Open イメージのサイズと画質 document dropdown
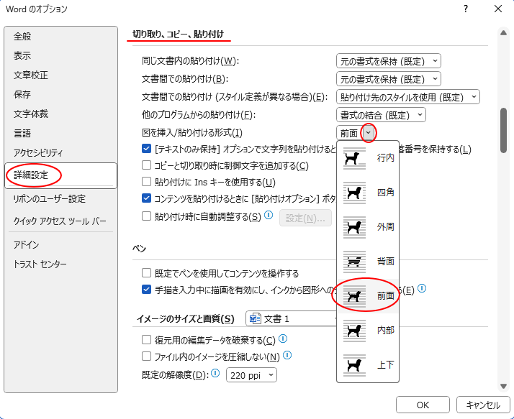514x419 pixels. pos(292,318)
